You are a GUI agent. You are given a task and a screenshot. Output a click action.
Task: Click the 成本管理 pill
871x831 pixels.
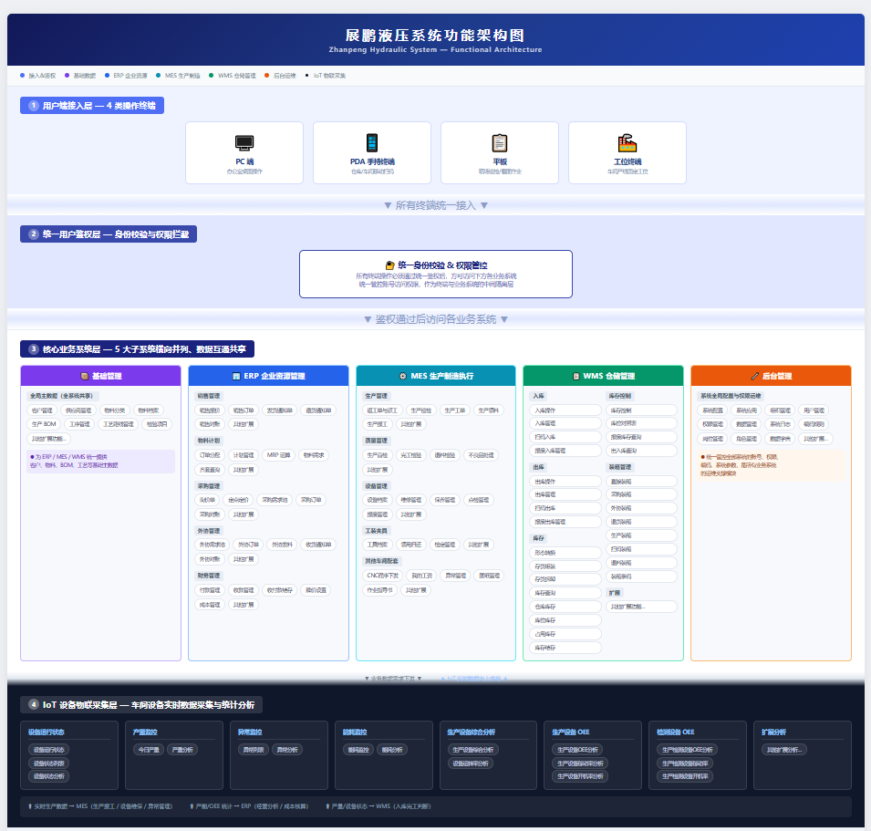tap(210, 605)
